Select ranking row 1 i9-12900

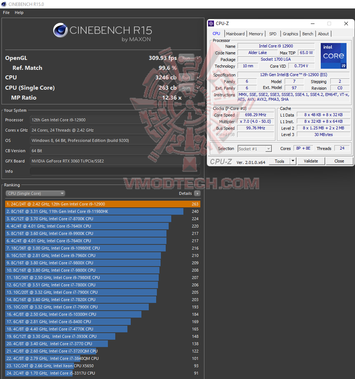103,204
